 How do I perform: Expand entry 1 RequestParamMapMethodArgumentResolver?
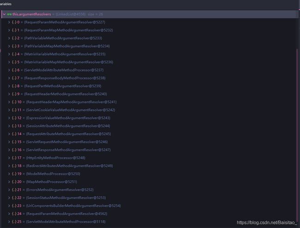coord(9,31)
